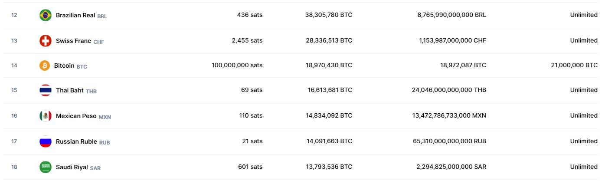The width and height of the screenshot is (605, 184).
Task: Select the 100,000,000 sats price cell
Action: click(237, 65)
